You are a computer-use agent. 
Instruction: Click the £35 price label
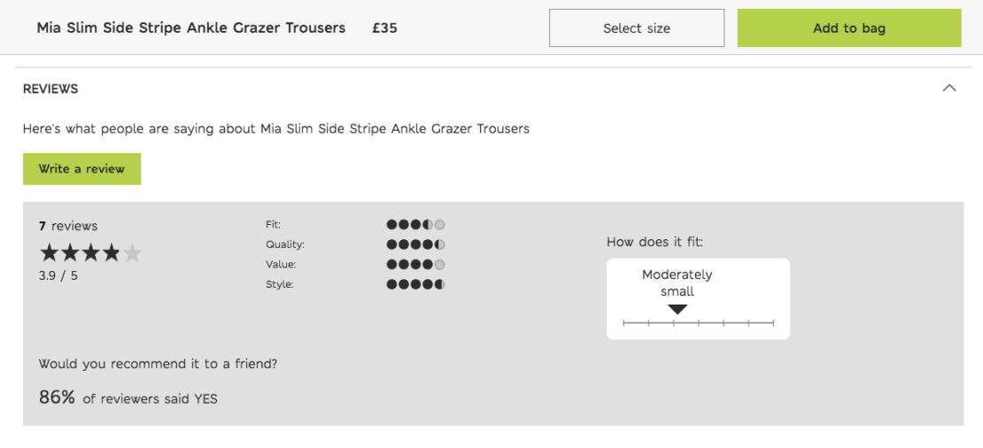pyautogui.click(x=384, y=28)
